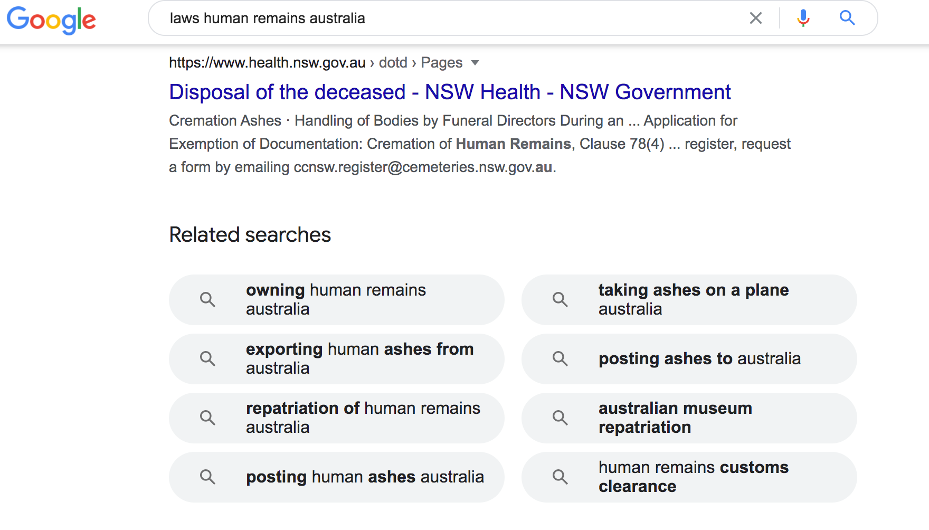Click the Related searches heading
This screenshot has height=530, width=929.
(250, 234)
